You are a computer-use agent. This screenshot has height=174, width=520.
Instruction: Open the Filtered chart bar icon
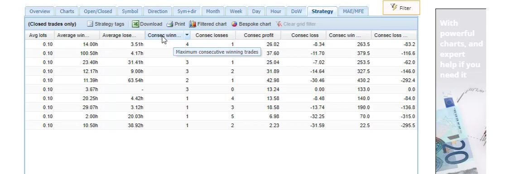(x=193, y=24)
